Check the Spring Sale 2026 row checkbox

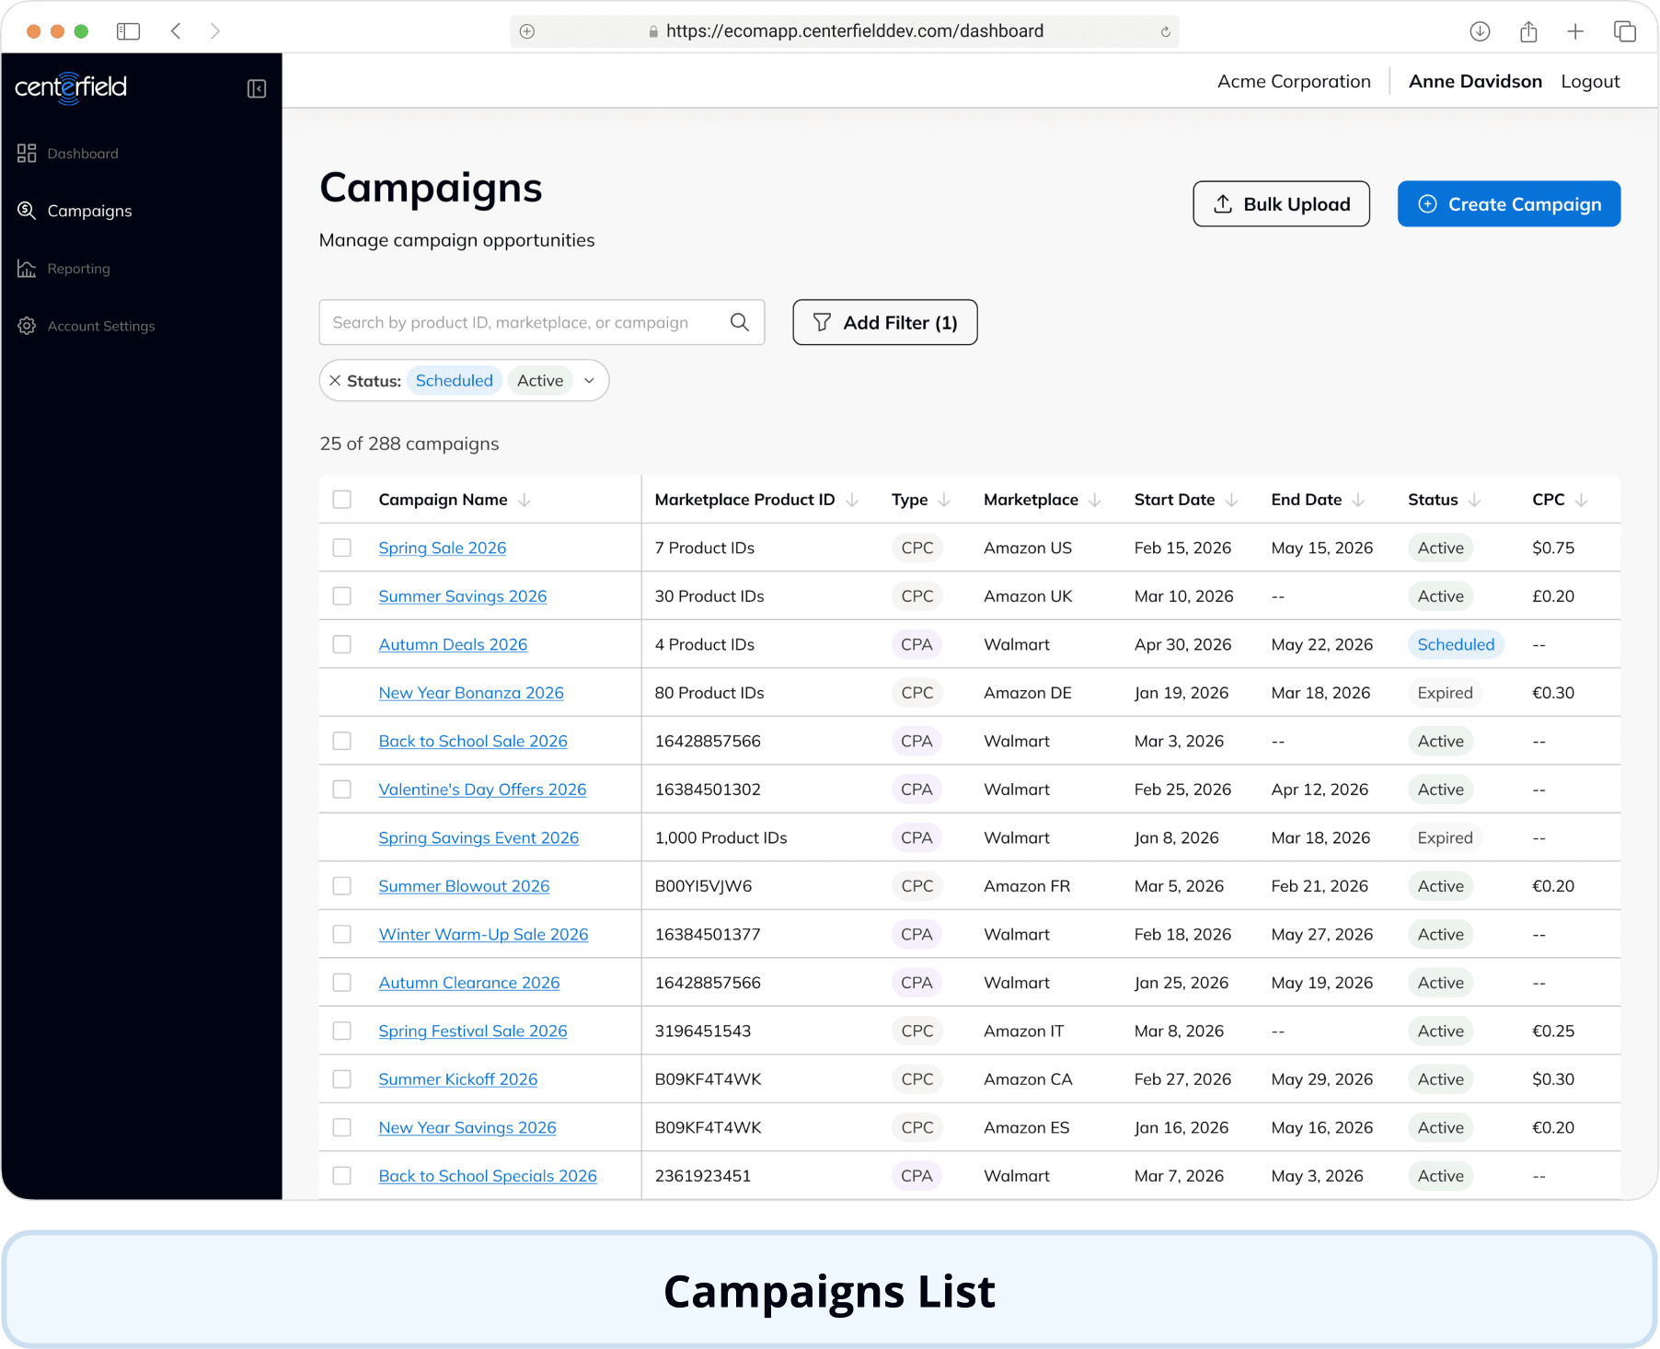tap(342, 548)
